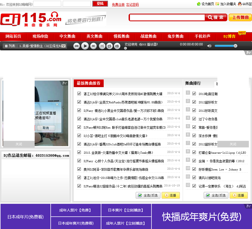Image resolution: width=252 pixels, height=229 pixels.
Task: Open the 手机铃声 nav tab
Action: 202,36
